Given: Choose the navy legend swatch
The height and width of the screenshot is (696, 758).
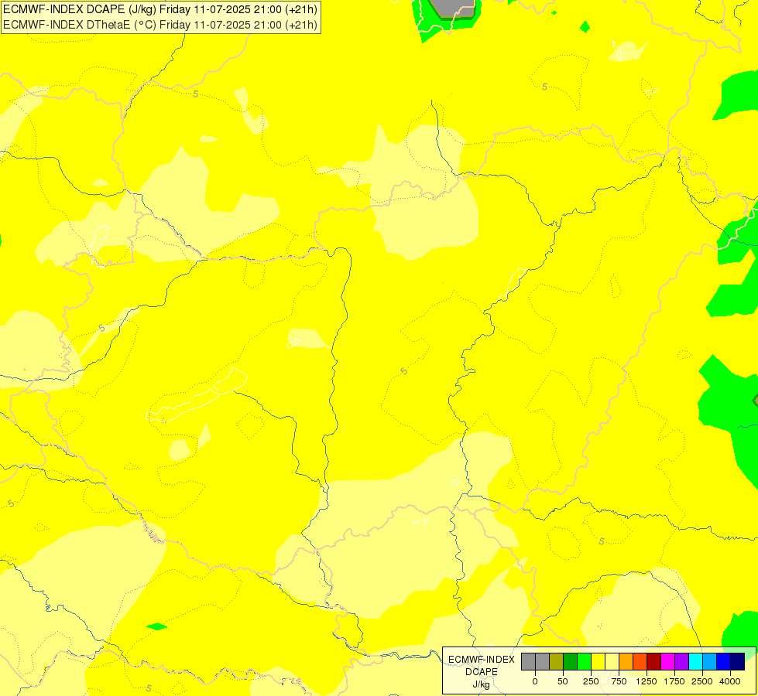Looking at the screenshot, I should point(738,661).
